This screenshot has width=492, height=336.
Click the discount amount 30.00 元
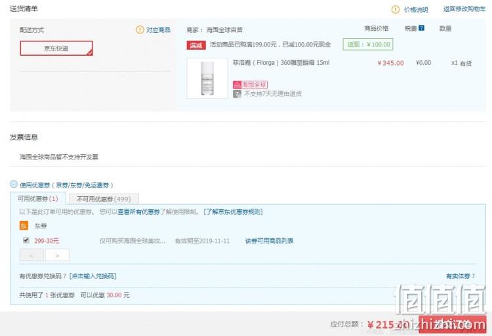tap(118, 295)
